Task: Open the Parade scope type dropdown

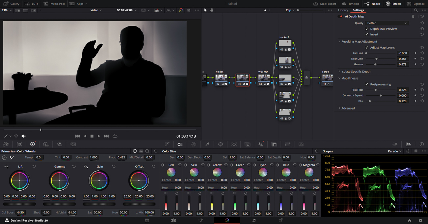Action: click(x=395, y=151)
